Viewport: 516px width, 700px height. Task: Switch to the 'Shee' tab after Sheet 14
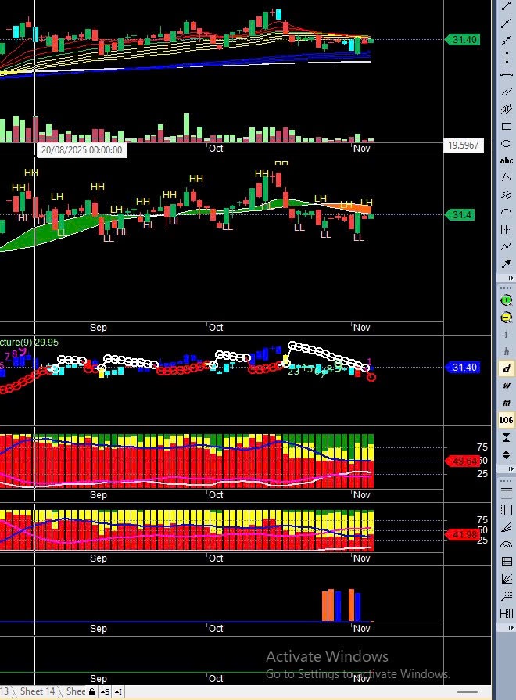point(75,691)
